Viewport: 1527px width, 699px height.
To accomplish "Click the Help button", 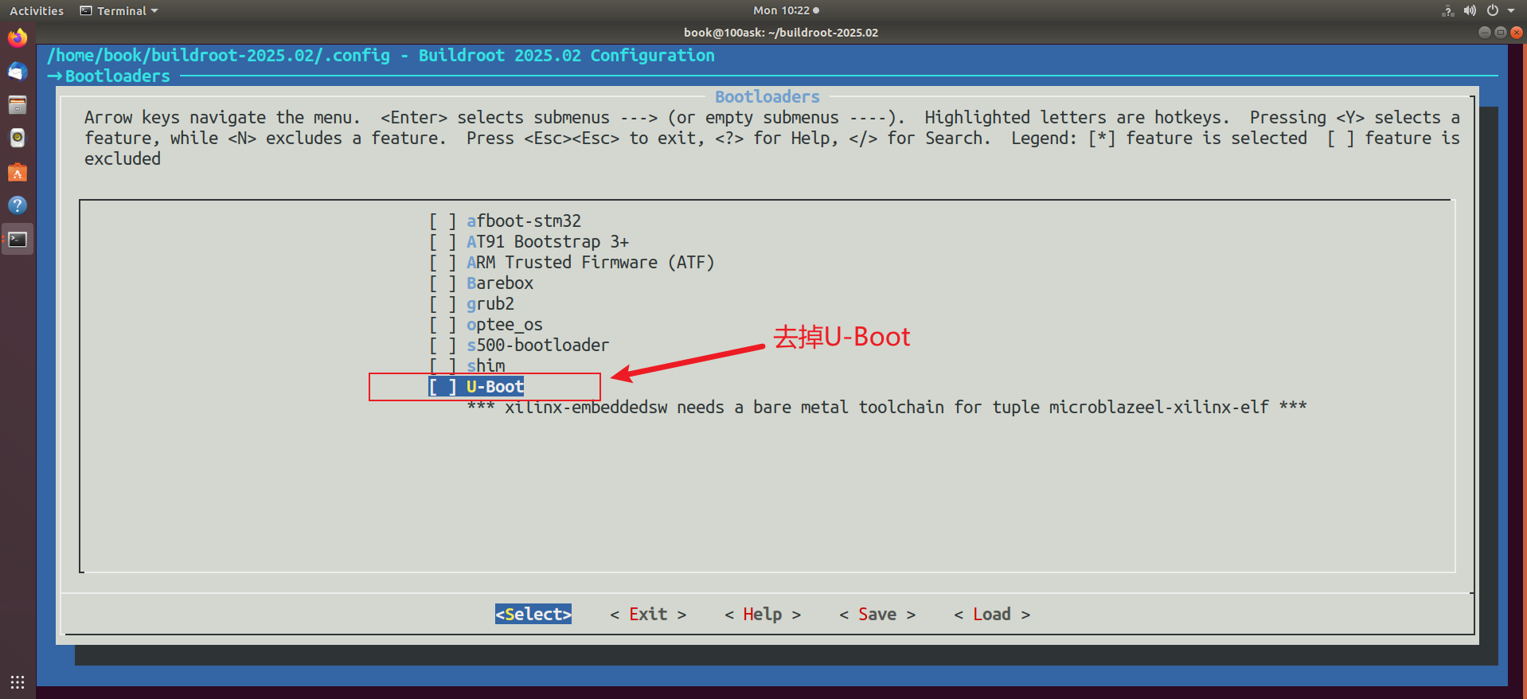I will [x=763, y=614].
